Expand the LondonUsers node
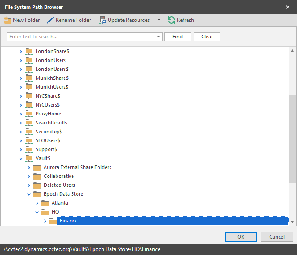The height and width of the screenshot is (255, 297). pyautogui.click(x=21, y=61)
